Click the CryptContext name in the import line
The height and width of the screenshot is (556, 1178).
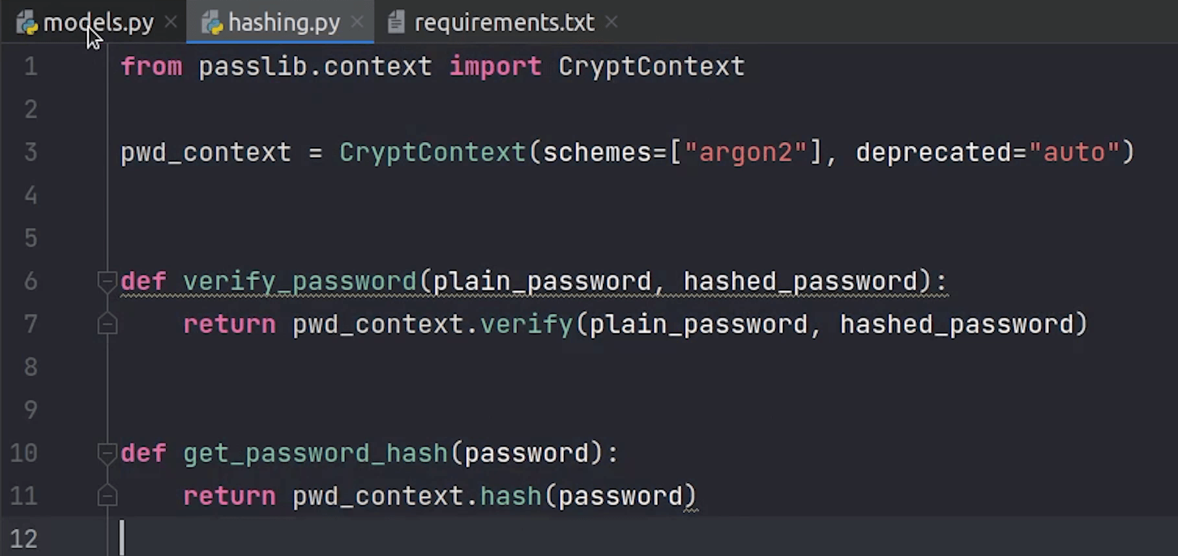651,66
